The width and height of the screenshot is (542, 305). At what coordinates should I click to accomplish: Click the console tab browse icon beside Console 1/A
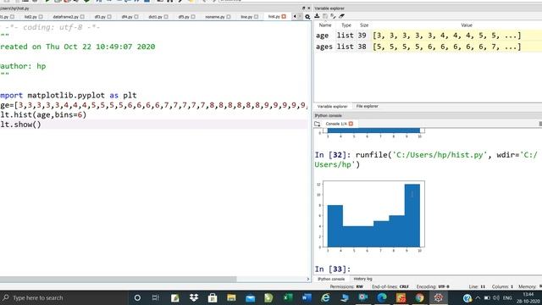tap(318, 124)
